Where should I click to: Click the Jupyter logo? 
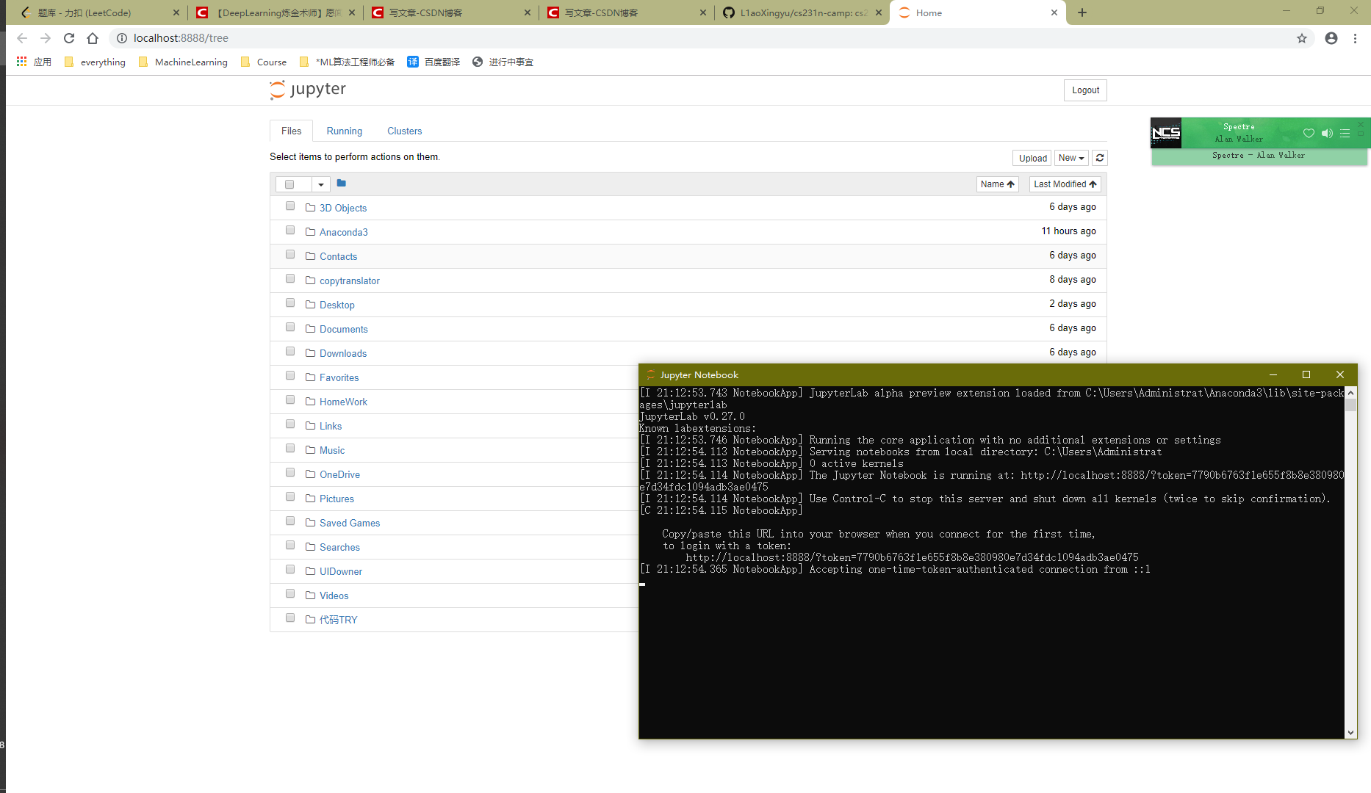[307, 90]
